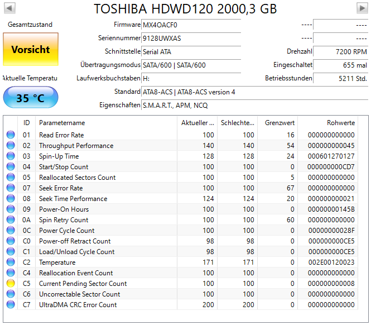Click raw value 0000000145B of Power-On Hours
Image resolution: width=371 pixels, height=325 pixels.
(331, 209)
